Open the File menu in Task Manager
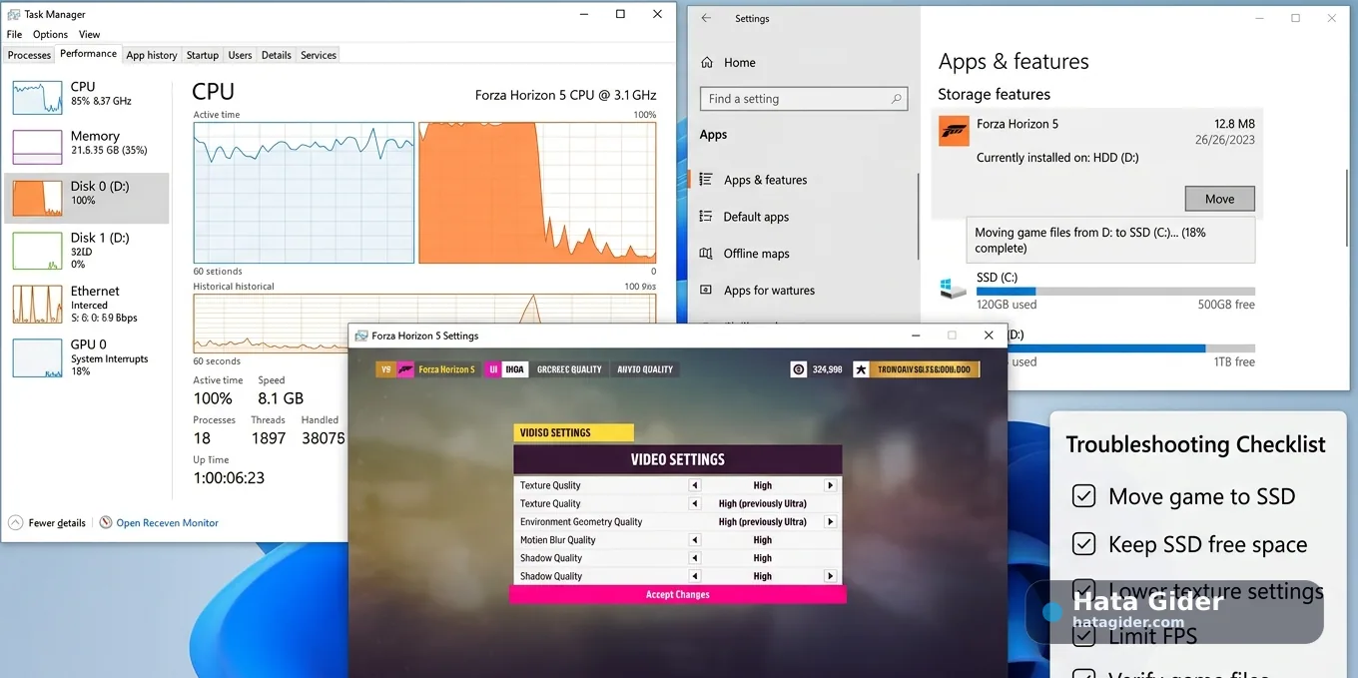The width and height of the screenshot is (1358, 678). [15, 34]
